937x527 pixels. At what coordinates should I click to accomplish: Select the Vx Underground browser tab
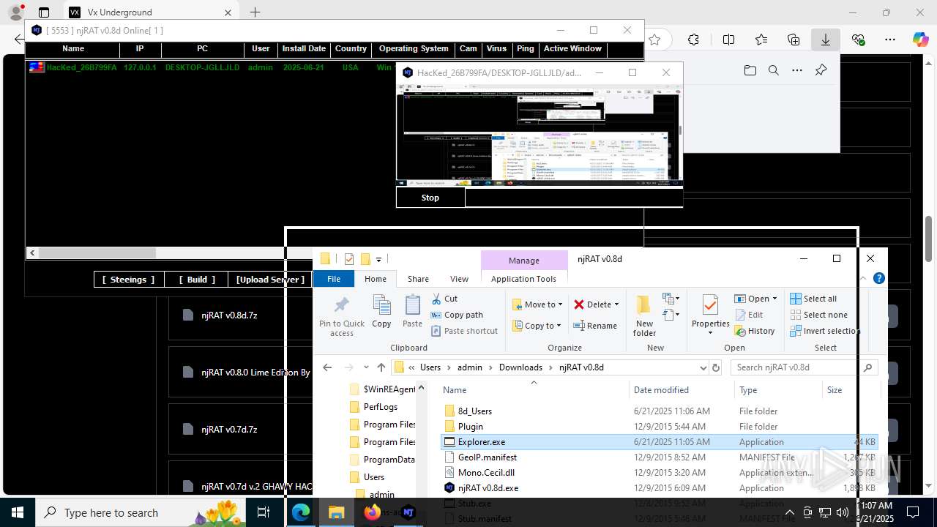pyautogui.click(x=151, y=12)
